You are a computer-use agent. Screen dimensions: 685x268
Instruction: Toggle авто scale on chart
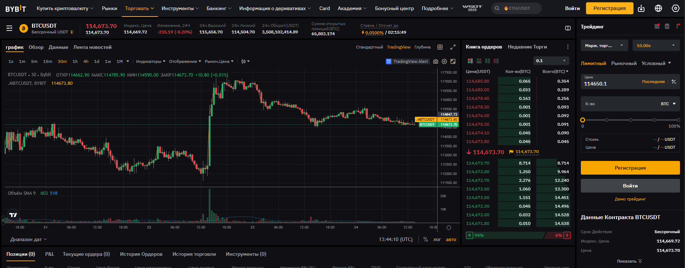pos(451,240)
